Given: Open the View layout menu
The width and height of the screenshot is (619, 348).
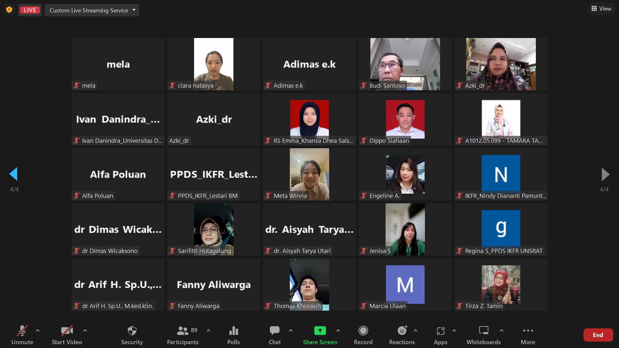Looking at the screenshot, I should [x=601, y=9].
